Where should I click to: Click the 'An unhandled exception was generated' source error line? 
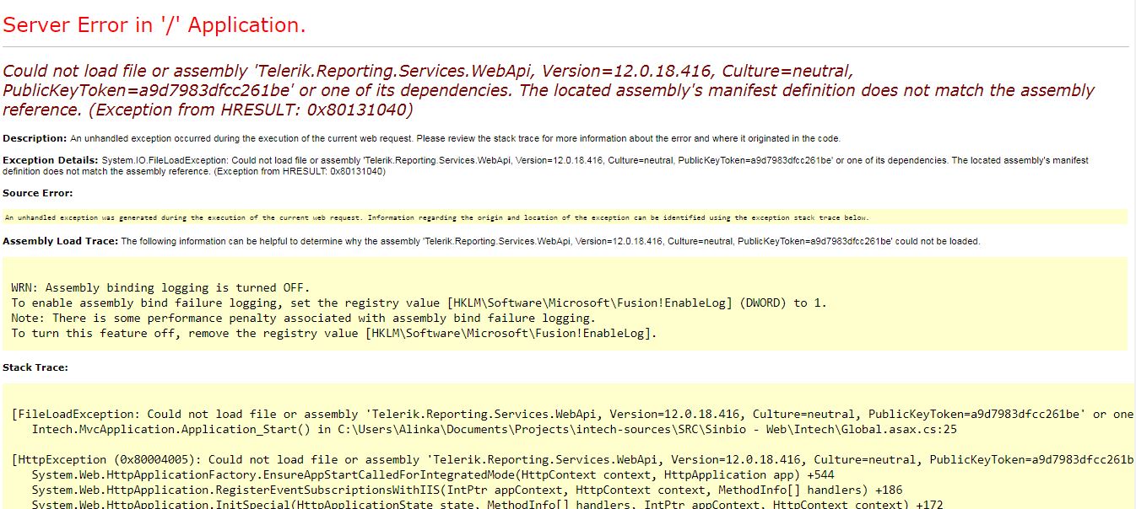pos(437,217)
